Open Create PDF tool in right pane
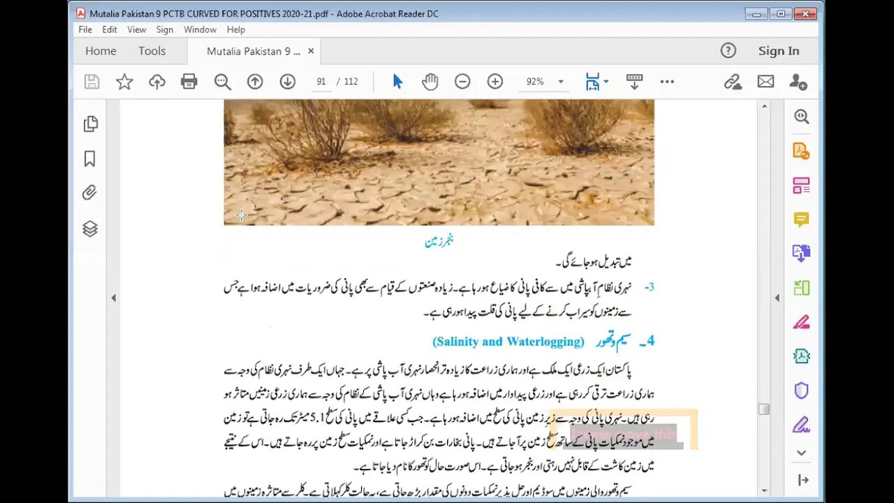 (x=801, y=151)
